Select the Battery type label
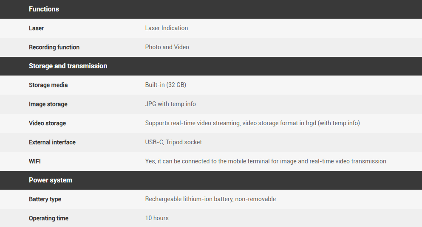The image size is (422, 227). 45,199
